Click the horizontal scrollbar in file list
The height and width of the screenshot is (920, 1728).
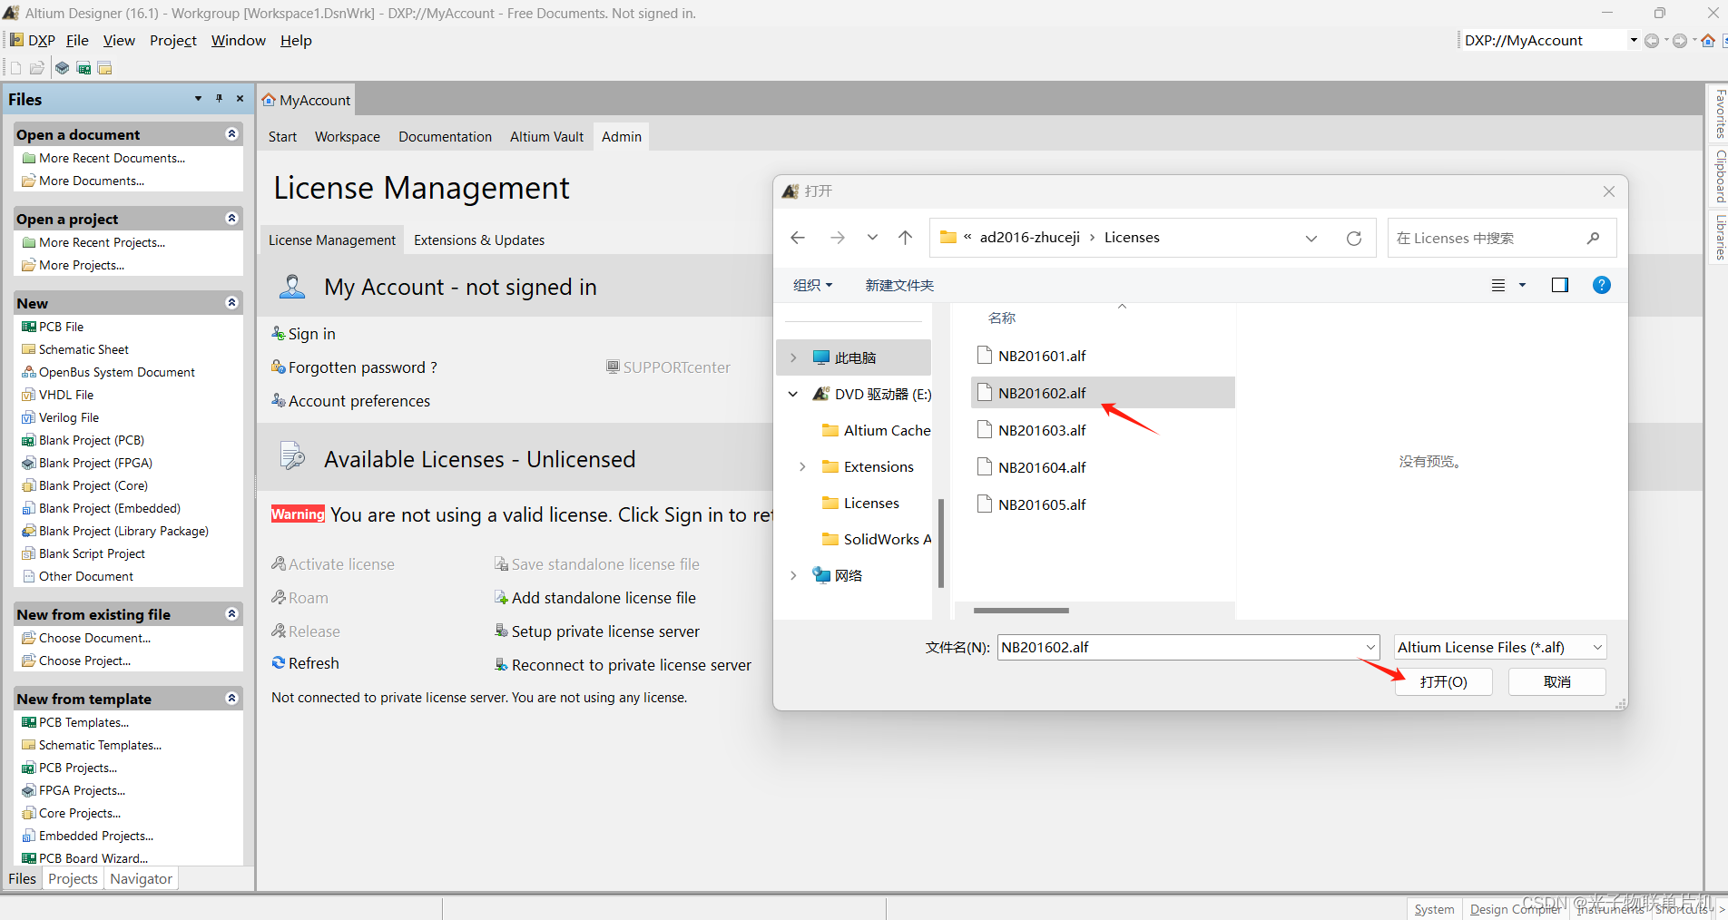(1021, 611)
